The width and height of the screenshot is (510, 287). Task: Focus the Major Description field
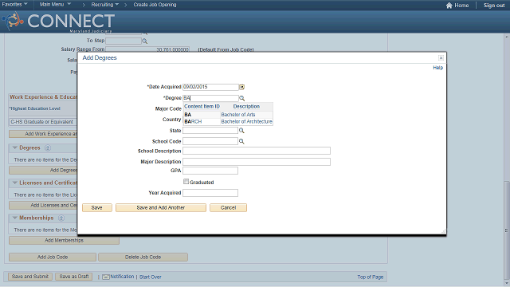click(257, 162)
